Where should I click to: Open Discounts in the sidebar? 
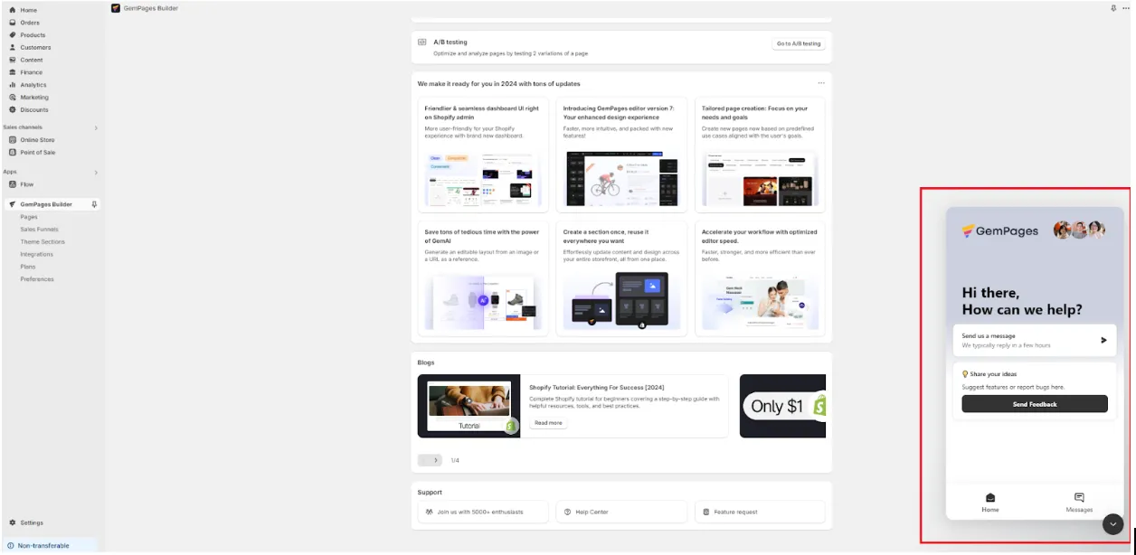34,110
